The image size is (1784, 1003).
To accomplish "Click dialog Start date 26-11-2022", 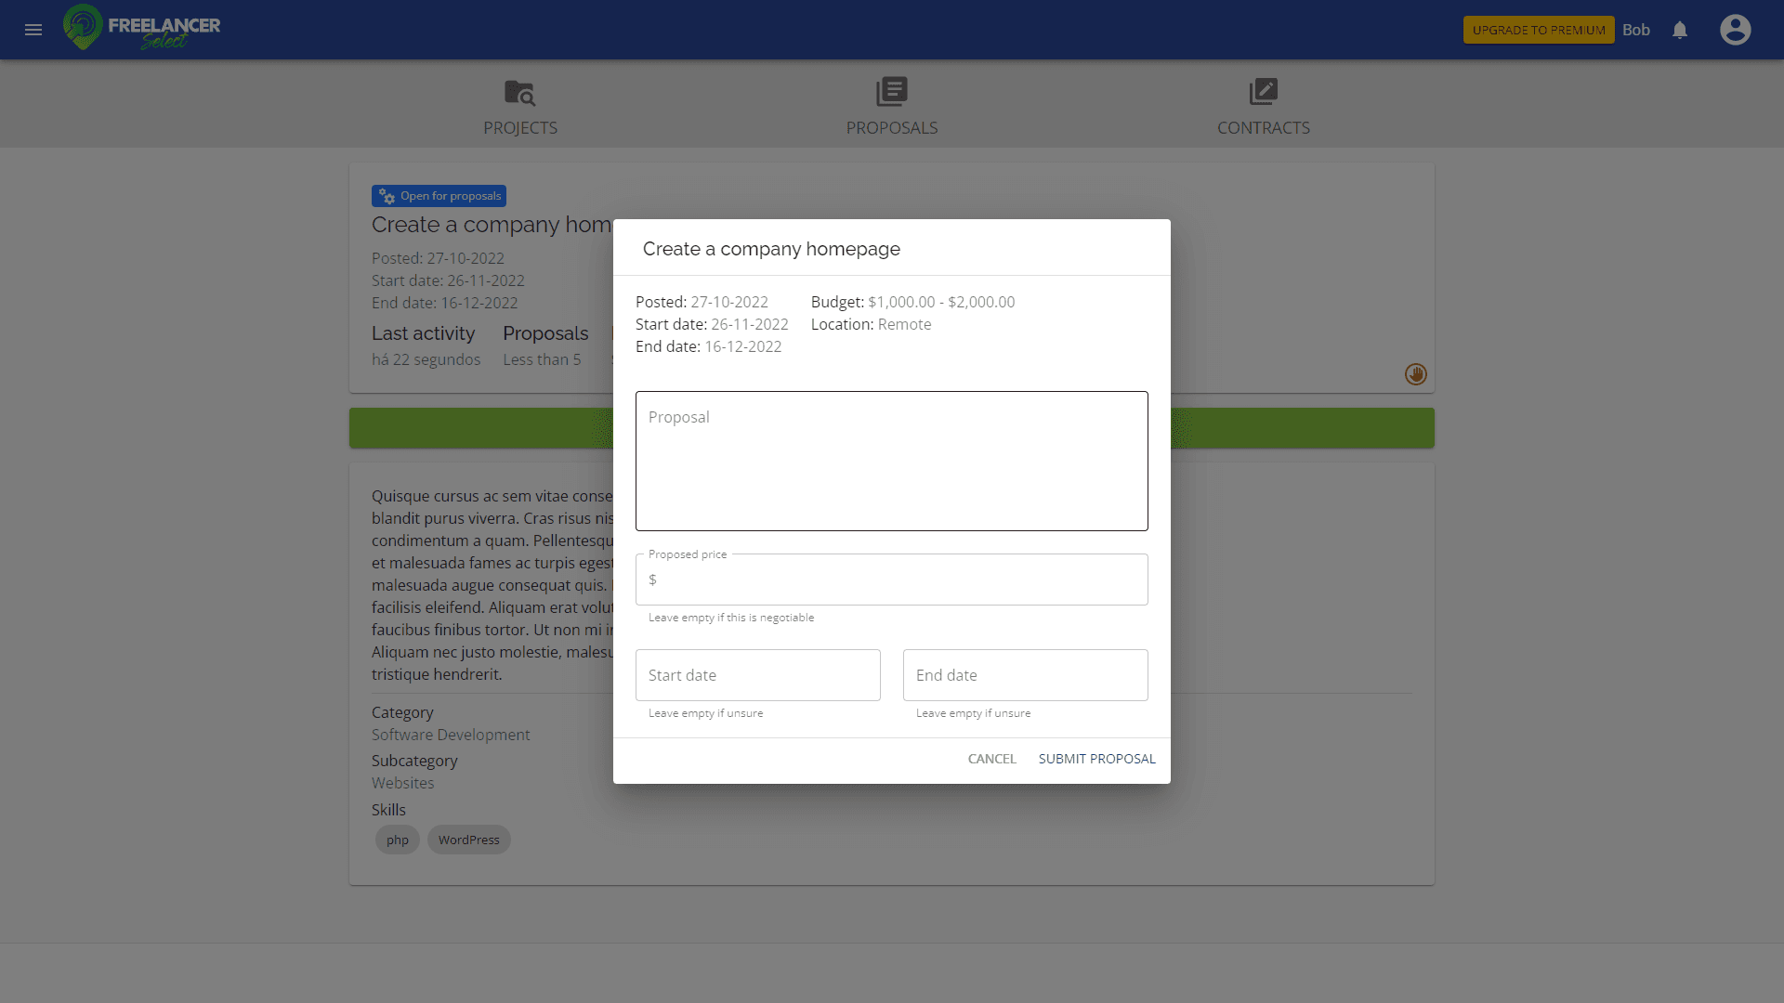I will click(750, 324).
